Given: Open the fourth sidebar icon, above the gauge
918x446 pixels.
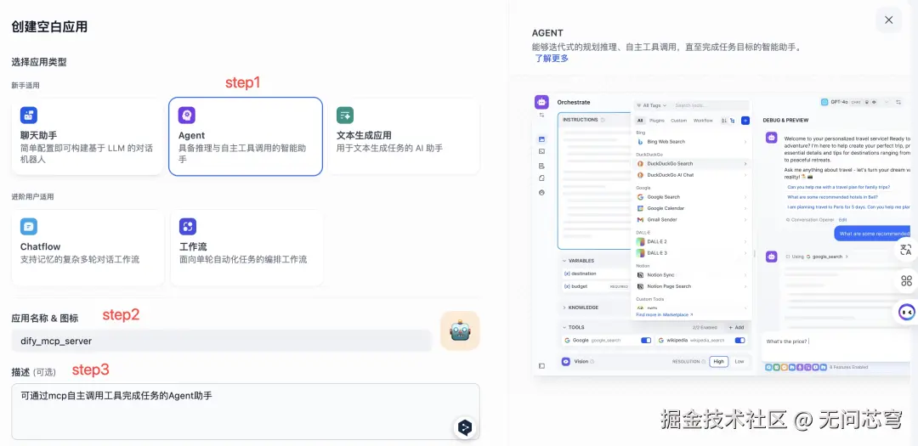Looking at the screenshot, I should 541,178.
